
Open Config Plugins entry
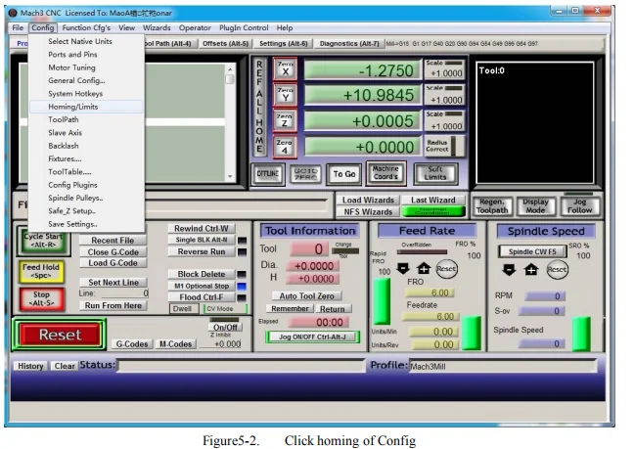click(86, 185)
